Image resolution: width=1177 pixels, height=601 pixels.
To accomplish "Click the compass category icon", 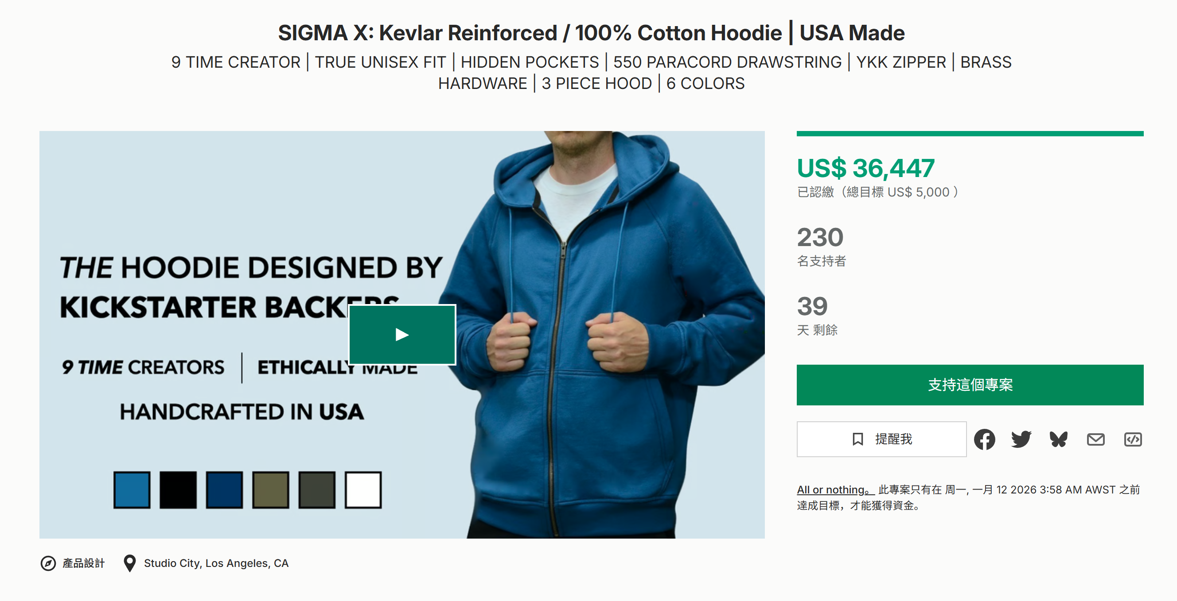I will (48, 563).
